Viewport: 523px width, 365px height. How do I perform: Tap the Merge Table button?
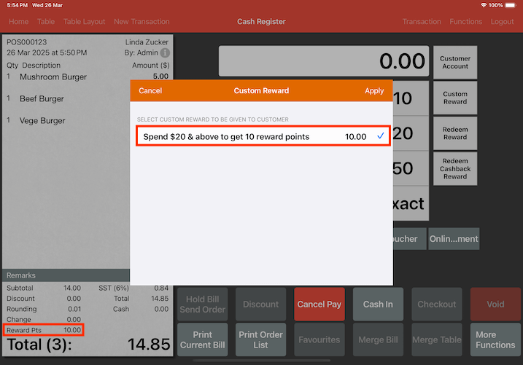pos(437,340)
